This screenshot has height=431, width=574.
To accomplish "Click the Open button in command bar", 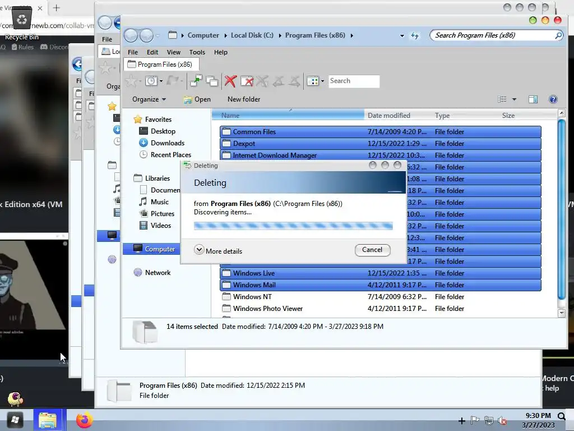I will tap(197, 99).
